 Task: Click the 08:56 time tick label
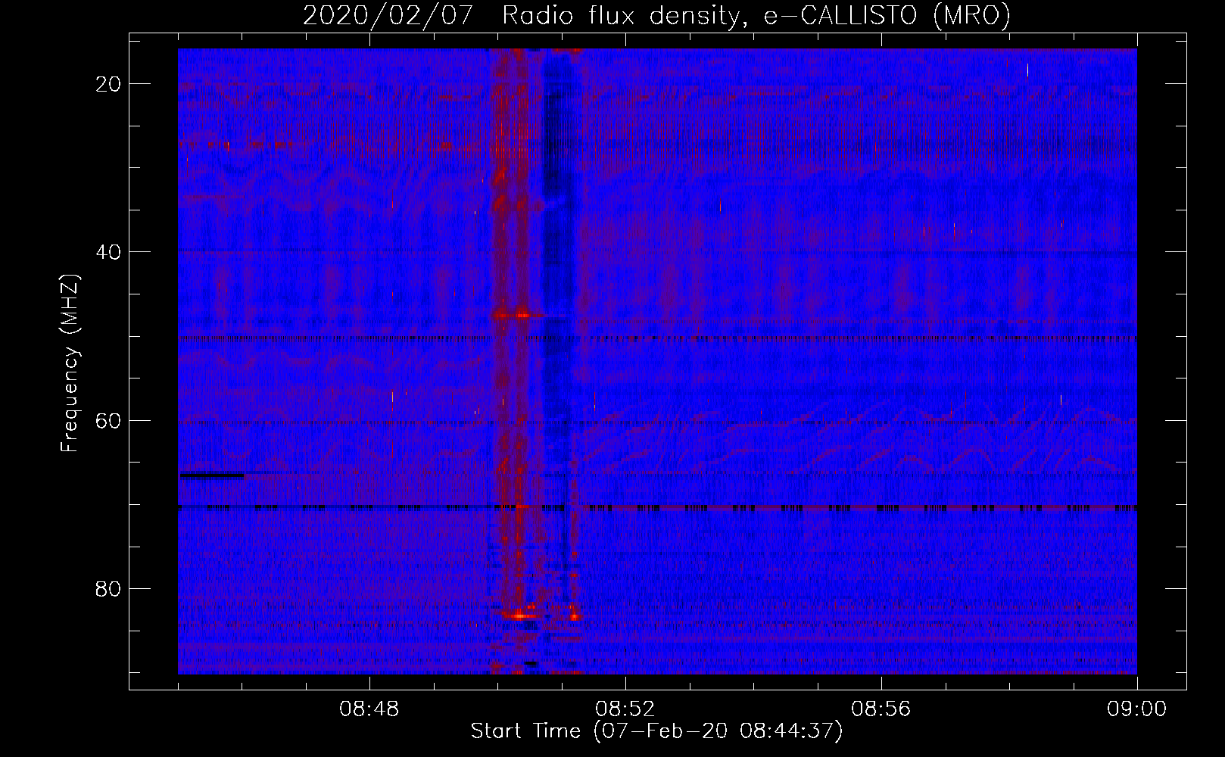[881, 709]
